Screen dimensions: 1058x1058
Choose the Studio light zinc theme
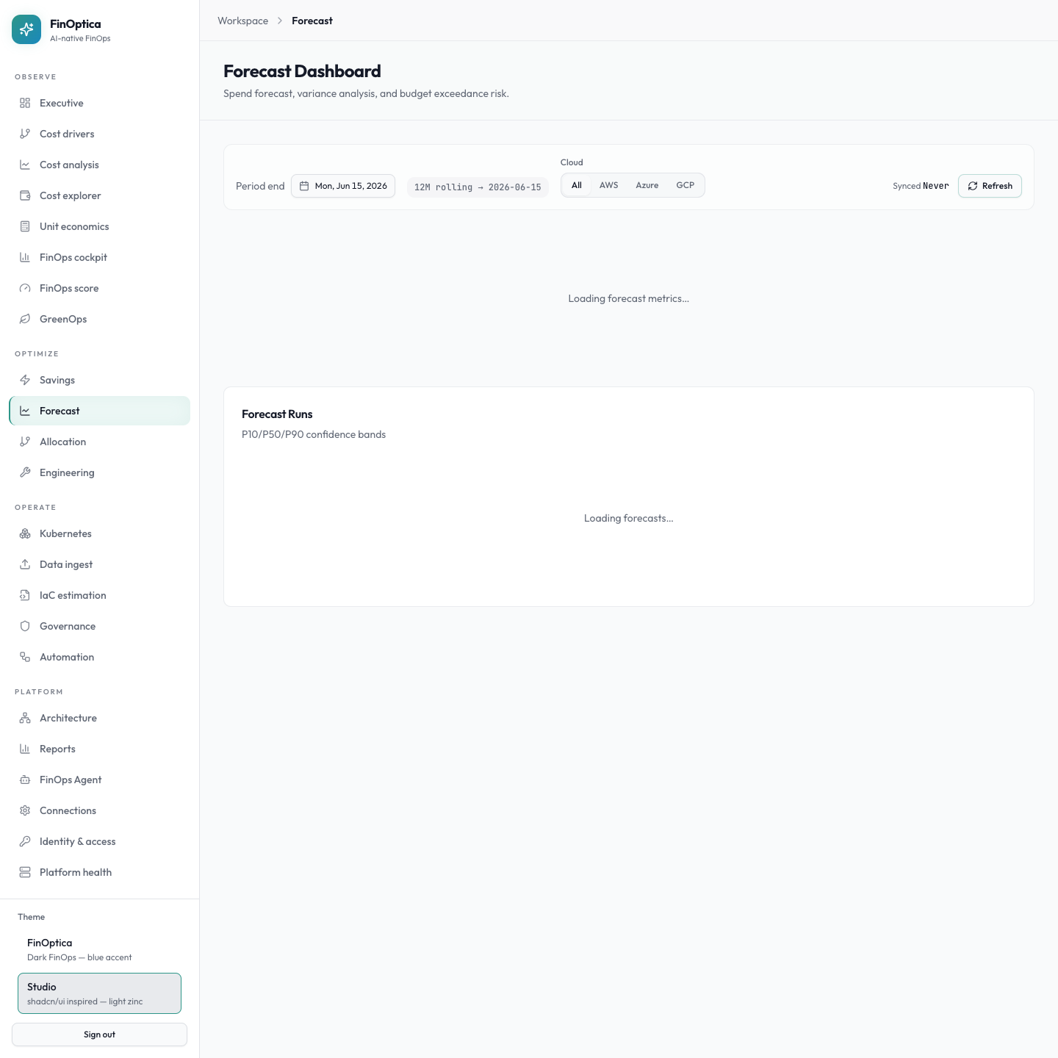(99, 993)
